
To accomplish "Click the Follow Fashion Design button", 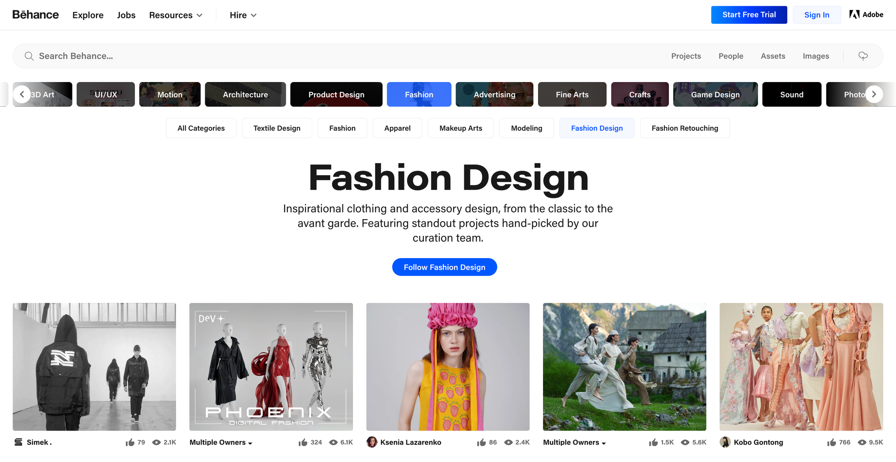I will point(444,267).
